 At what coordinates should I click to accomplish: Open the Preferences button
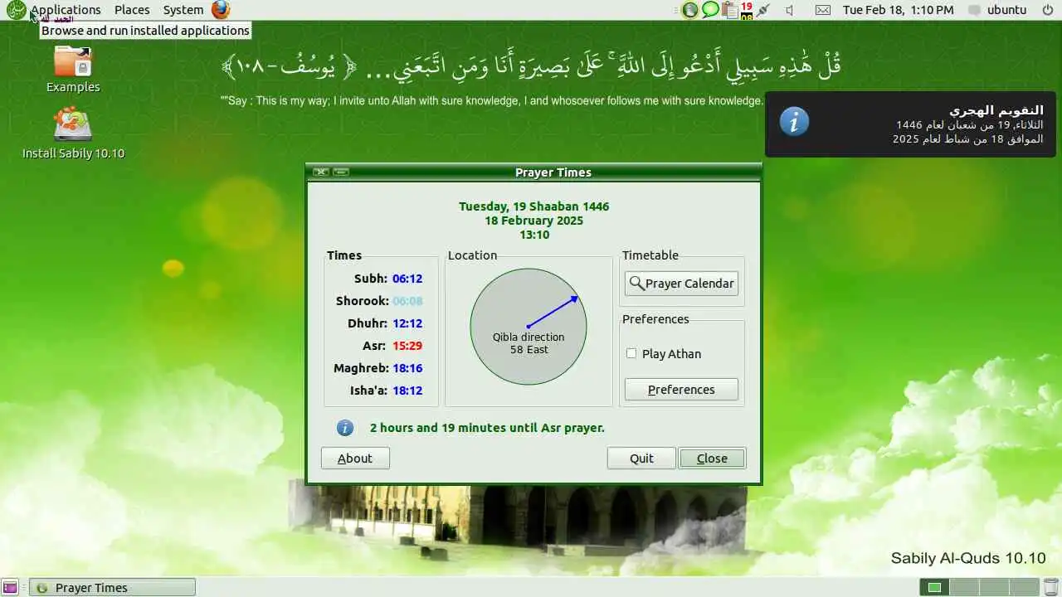681,390
